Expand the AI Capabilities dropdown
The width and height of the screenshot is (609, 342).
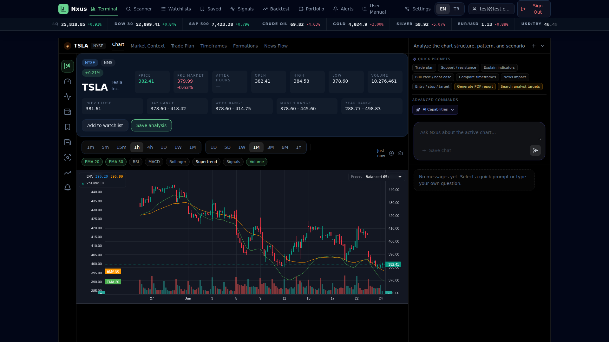click(435, 110)
